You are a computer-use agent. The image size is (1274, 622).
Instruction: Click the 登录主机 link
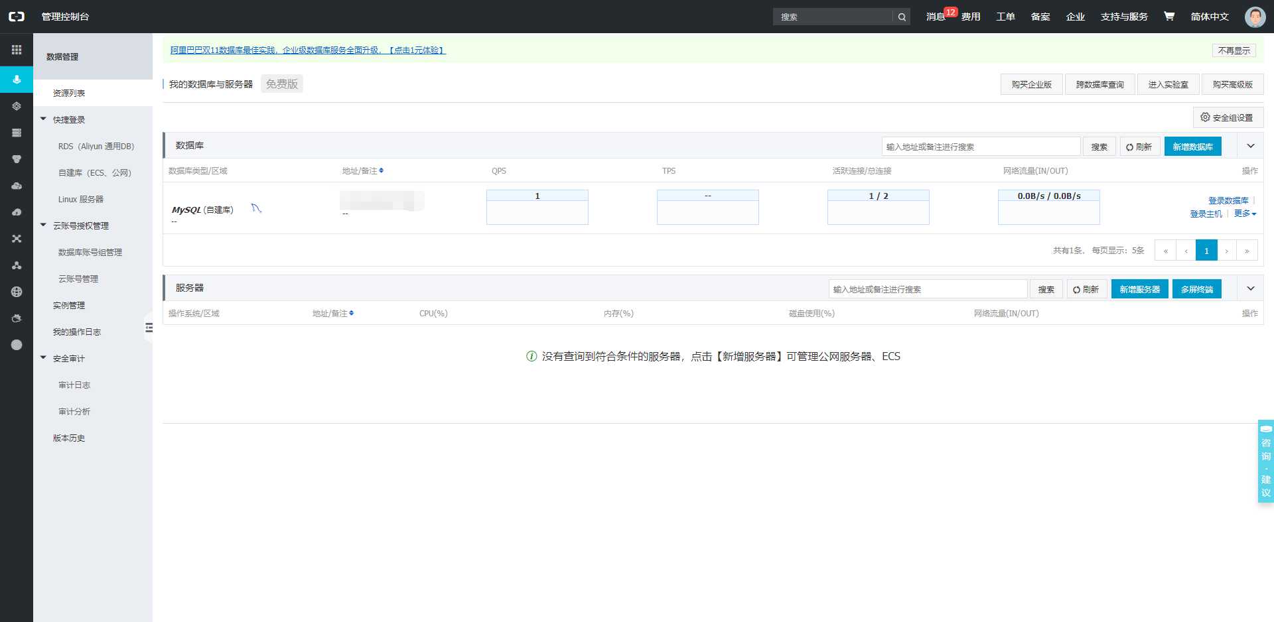point(1206,214)
